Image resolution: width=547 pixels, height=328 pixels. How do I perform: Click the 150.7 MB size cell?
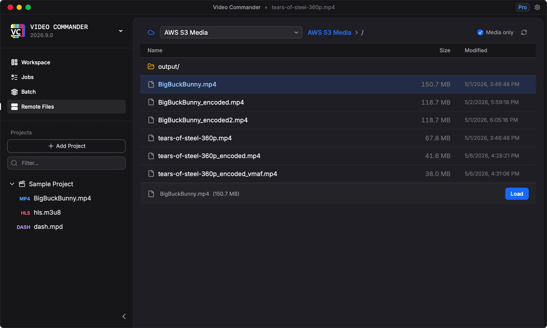coord(436,85)
